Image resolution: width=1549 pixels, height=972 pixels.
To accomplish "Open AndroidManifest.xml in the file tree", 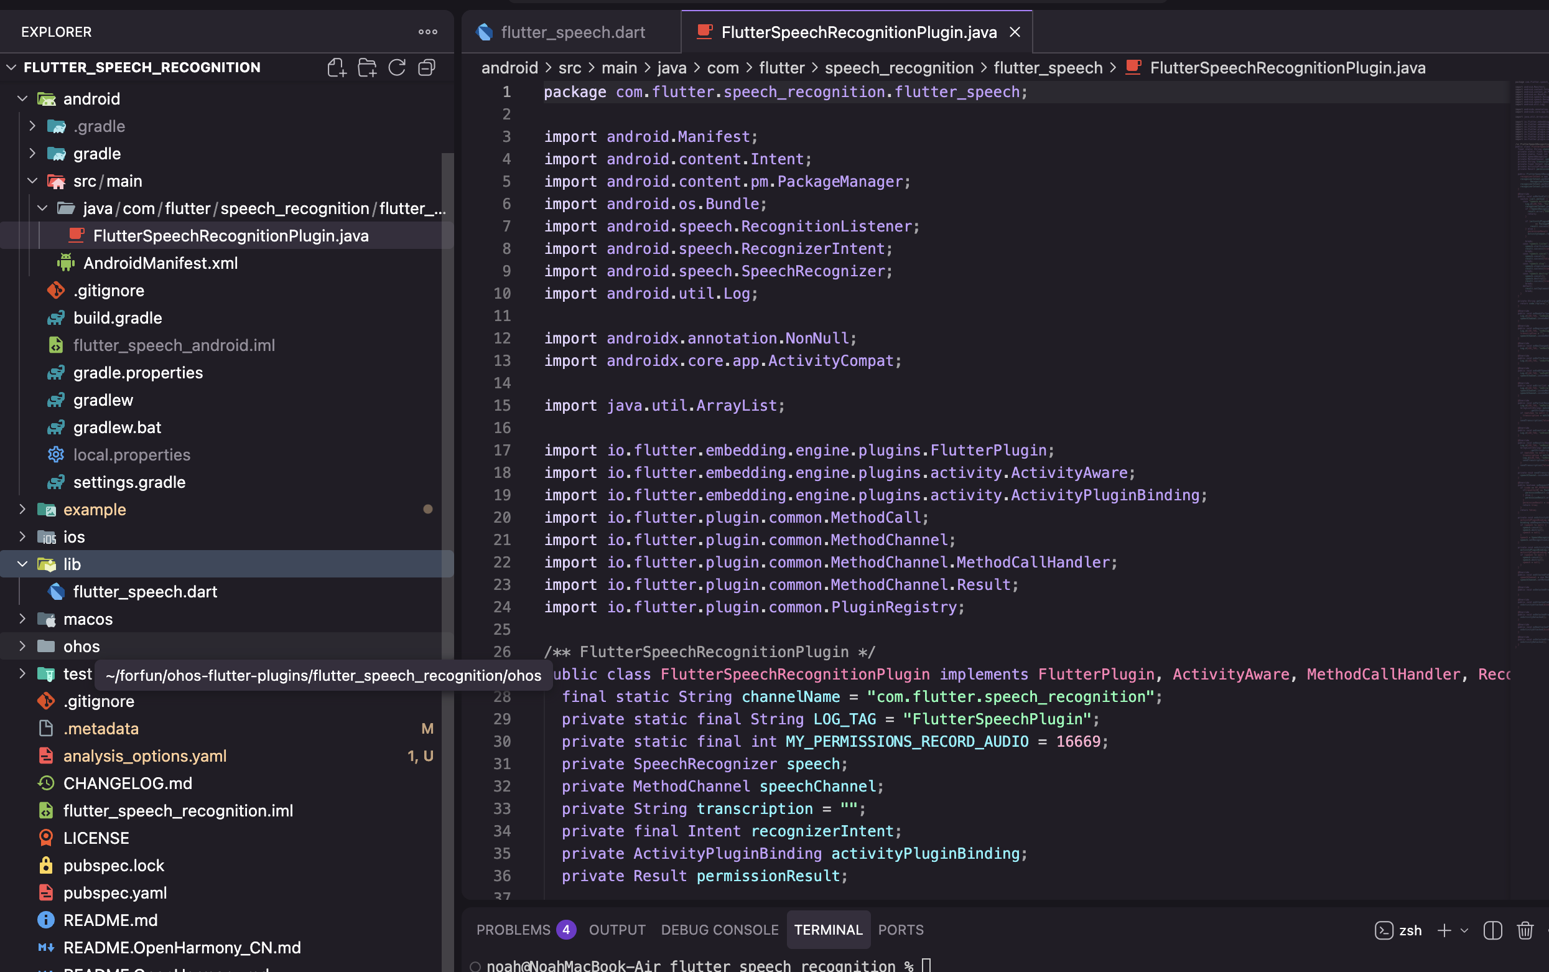I will click(160, 263).
